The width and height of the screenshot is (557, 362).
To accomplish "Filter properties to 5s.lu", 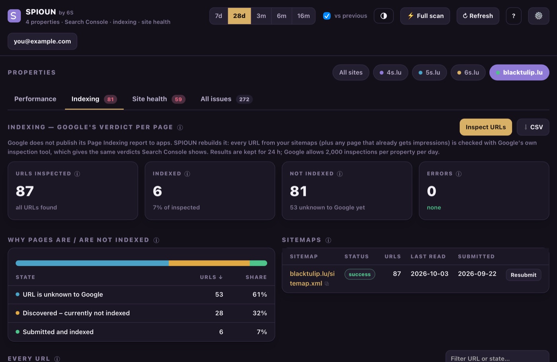I will pyautogui.click(x=429, y=73).
